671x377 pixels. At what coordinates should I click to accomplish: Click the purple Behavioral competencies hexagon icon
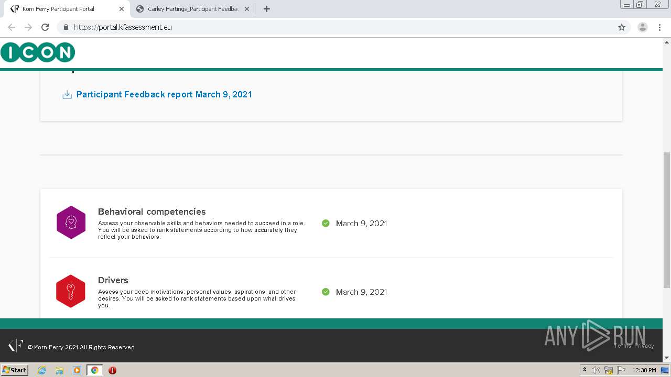click(71, 223)
